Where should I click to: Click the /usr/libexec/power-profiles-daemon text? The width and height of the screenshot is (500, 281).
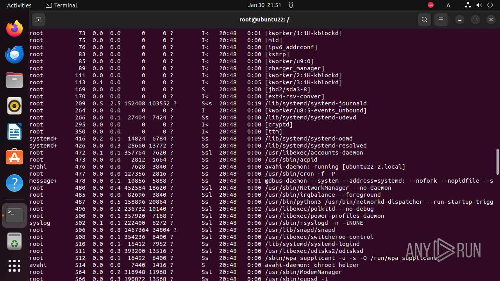[x=325, y=216]
